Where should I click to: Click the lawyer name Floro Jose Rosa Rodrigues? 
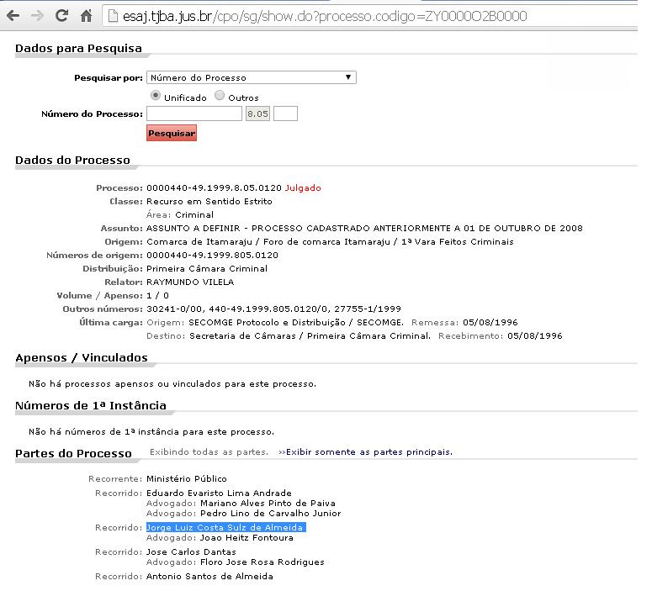tap(262, 562)
